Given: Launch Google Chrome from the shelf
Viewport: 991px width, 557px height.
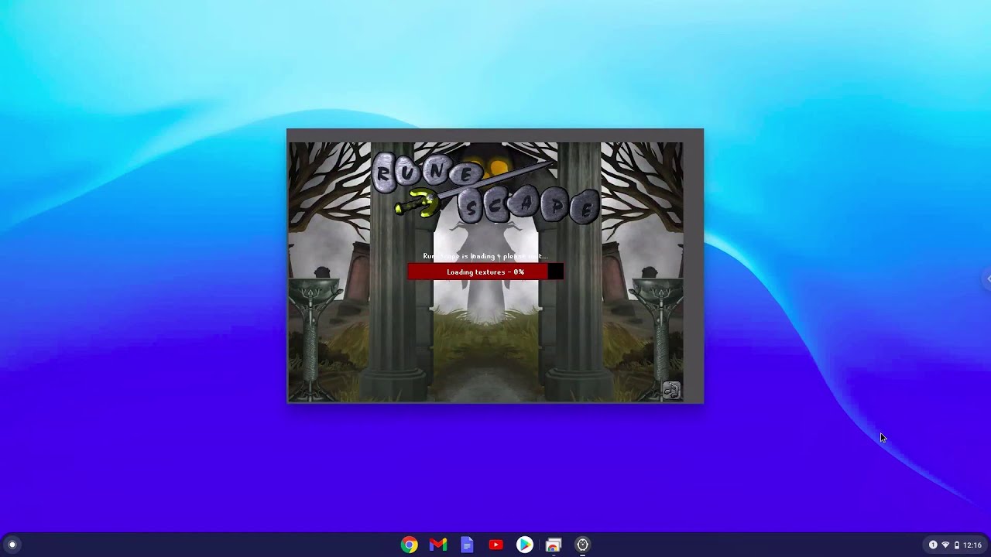Looking at the screenshot, I should pyautogui.click(x=410, y=545).
